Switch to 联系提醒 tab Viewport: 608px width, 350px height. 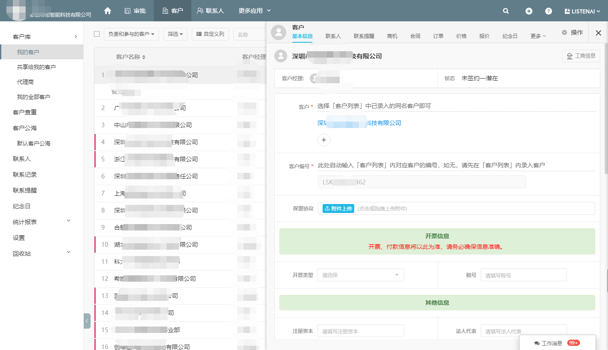[x=364, y=36]
